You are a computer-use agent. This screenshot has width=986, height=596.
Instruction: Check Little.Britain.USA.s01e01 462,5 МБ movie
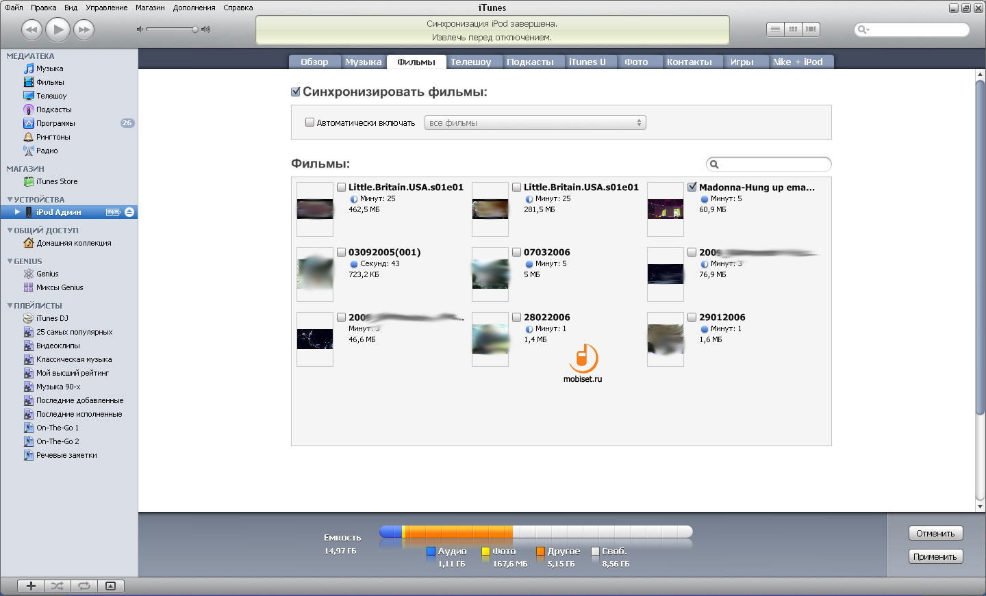click(x=341, y=187)
